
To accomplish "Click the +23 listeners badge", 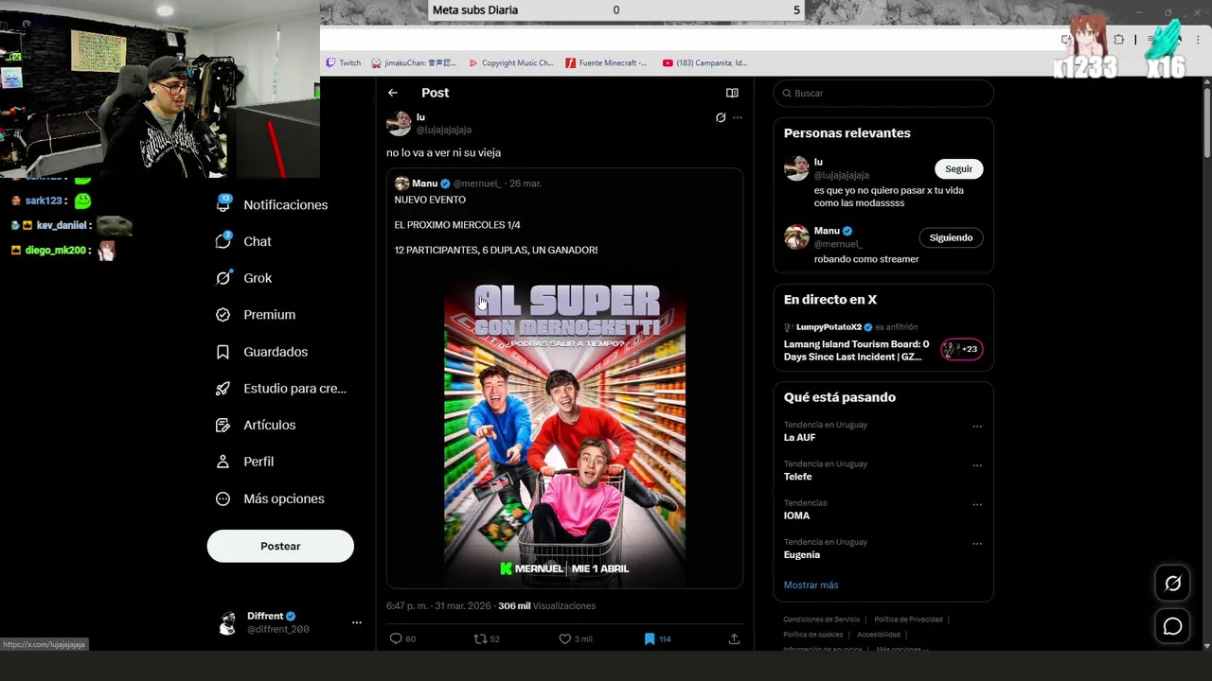I will pos(961,349).
